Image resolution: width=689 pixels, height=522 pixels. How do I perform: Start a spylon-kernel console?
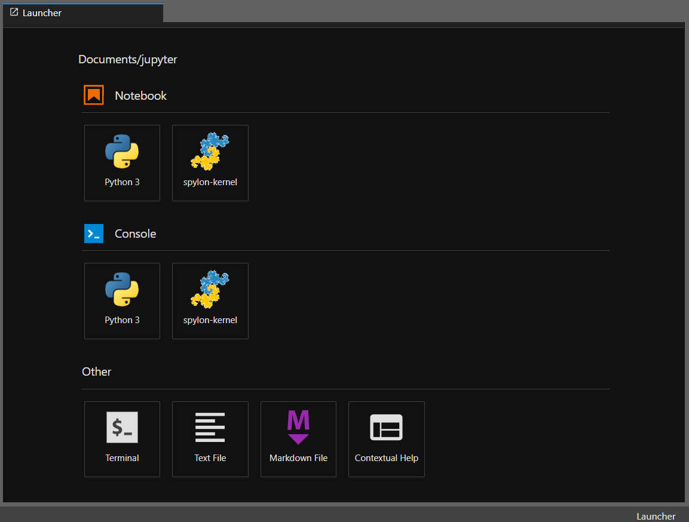[x=210, y=300]
